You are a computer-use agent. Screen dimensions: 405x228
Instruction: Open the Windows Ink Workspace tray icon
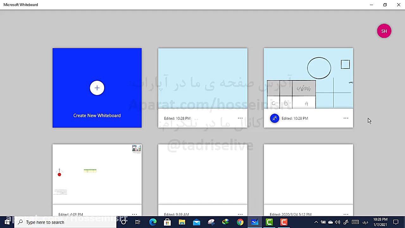346,222
